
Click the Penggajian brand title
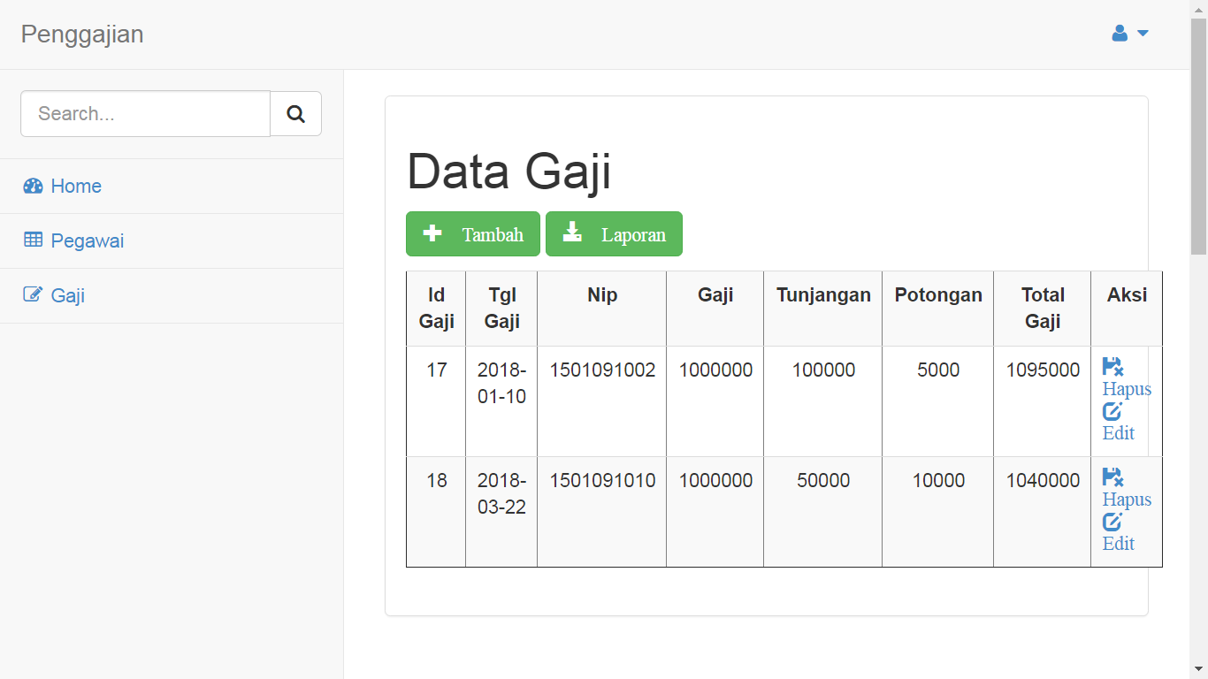click(82, 34)
